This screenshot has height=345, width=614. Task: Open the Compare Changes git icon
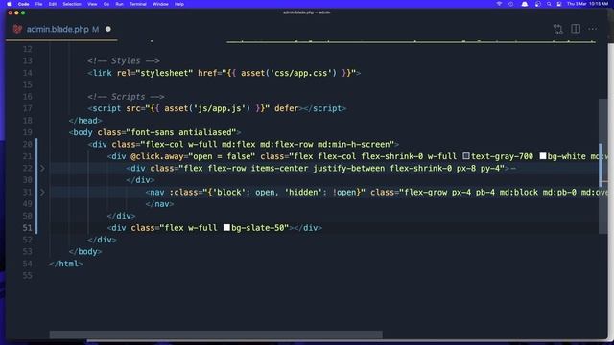click(x=558, y=29)
